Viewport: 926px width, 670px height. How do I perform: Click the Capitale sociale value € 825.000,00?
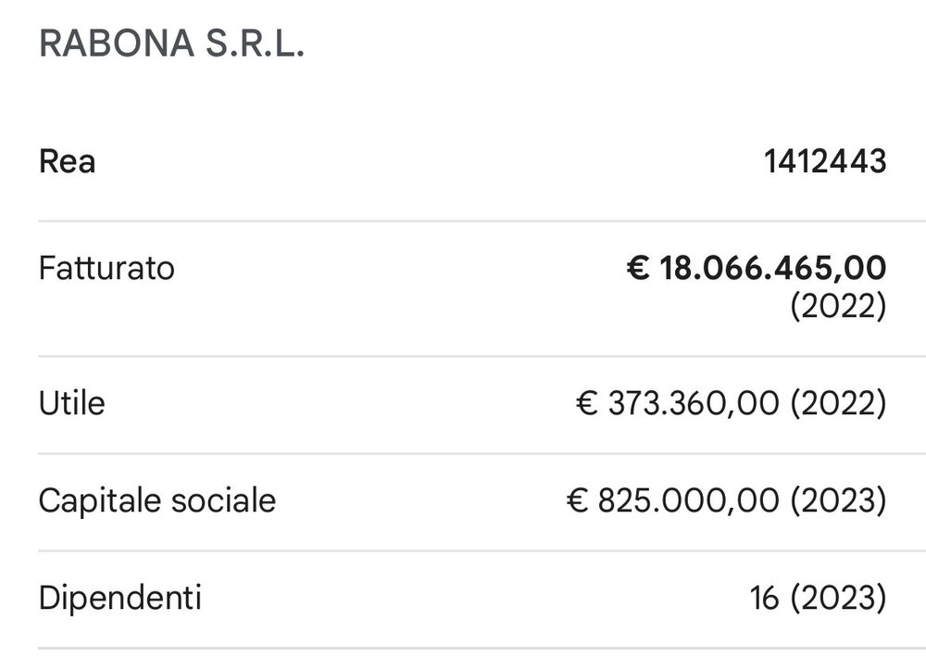(672, 500)
